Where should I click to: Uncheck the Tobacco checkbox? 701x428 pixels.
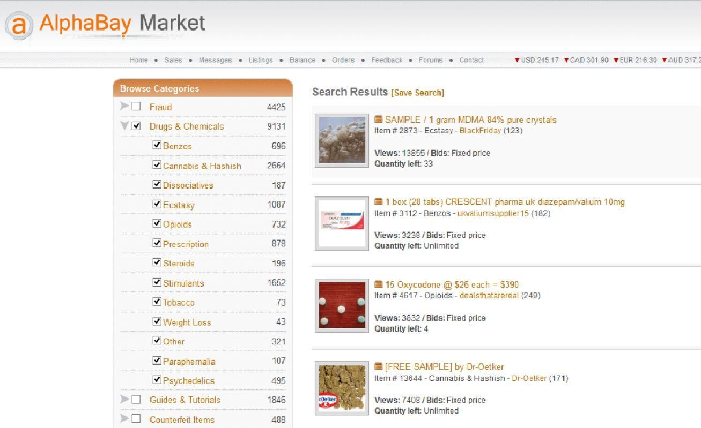pos(157,302)
